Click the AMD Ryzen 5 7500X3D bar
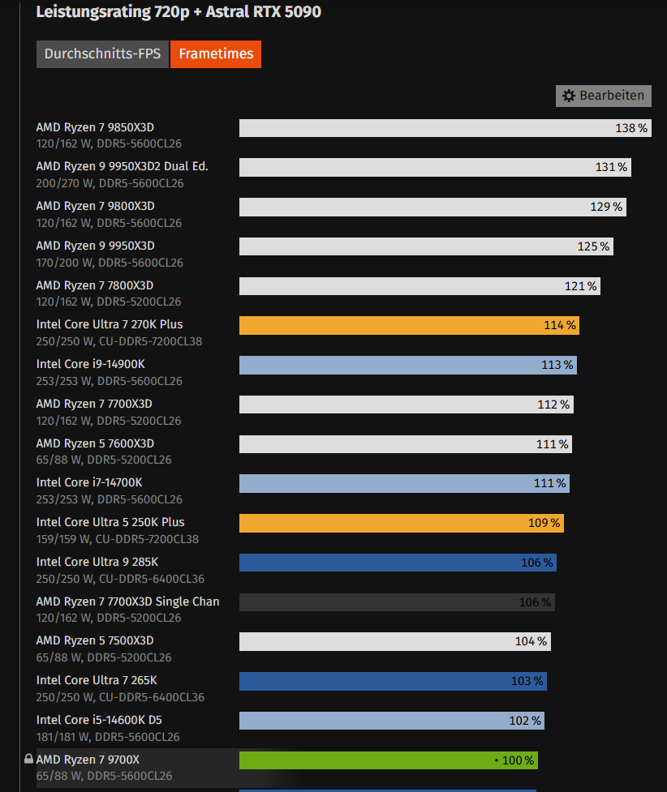The height and width of the screenshot is (792, 667). 395,641
